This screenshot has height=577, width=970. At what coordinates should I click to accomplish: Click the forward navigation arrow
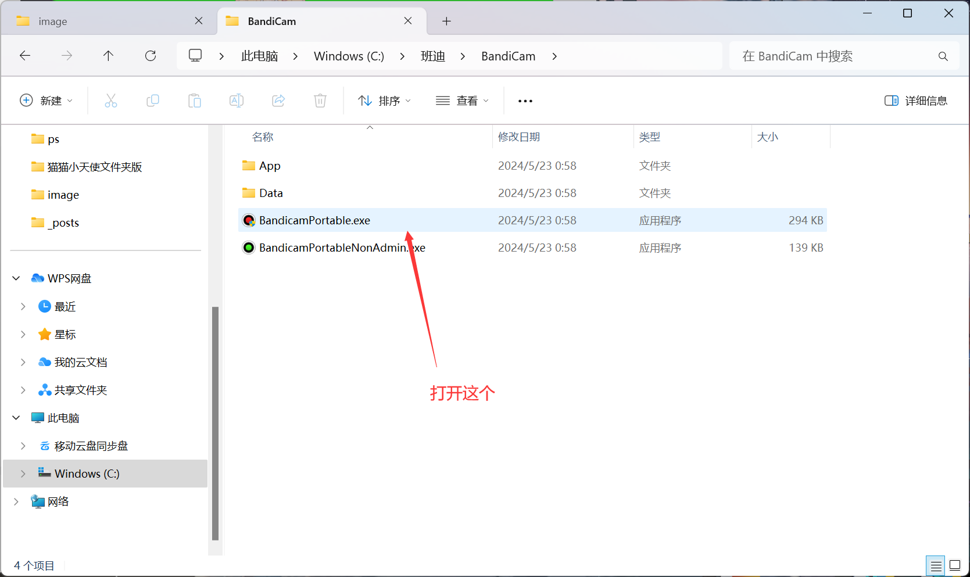pos(67,56)
